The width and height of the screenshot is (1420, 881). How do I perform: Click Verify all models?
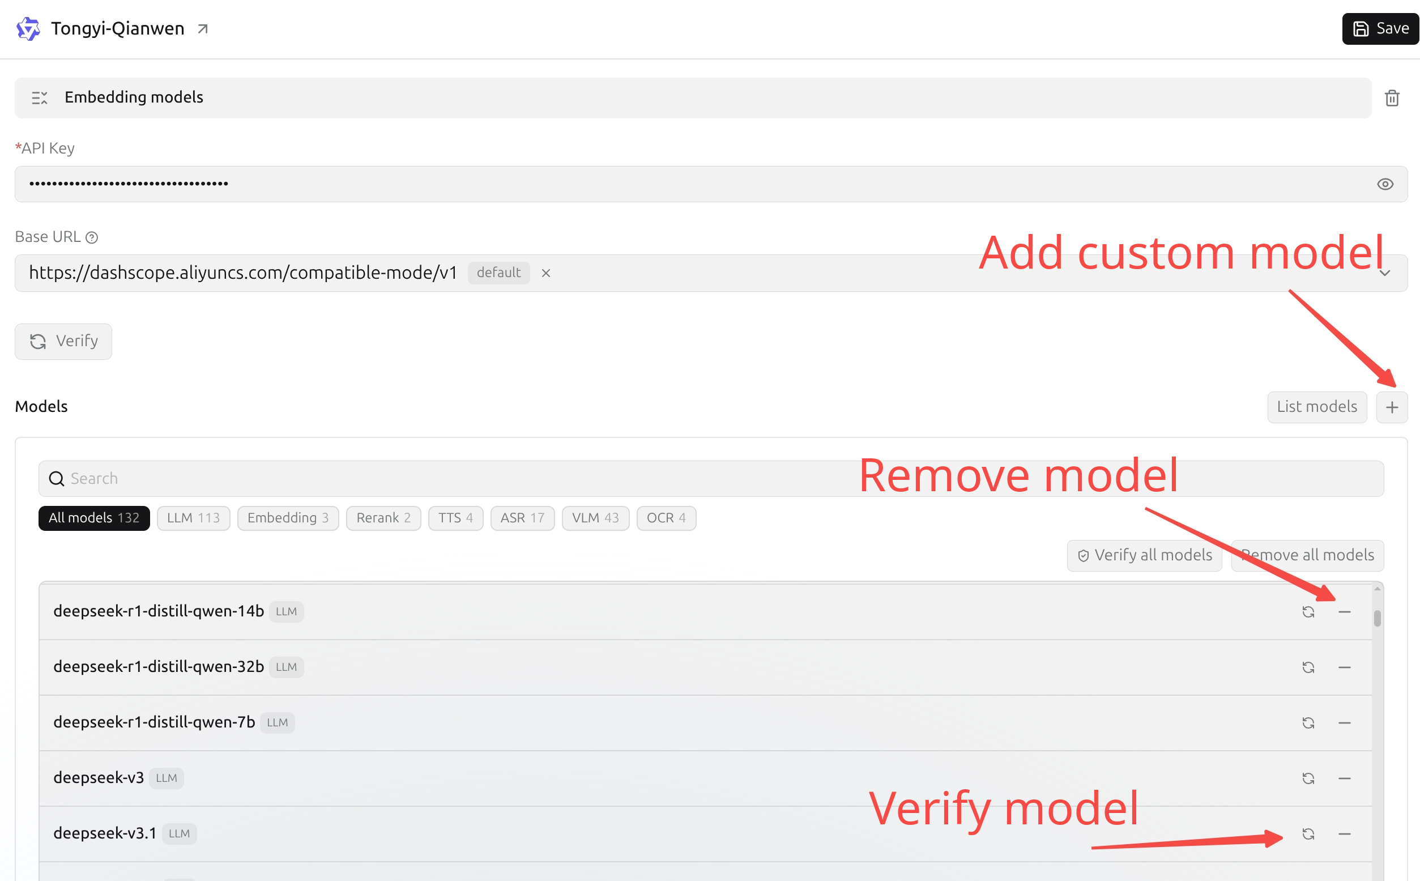click(x=1145, y=555)
